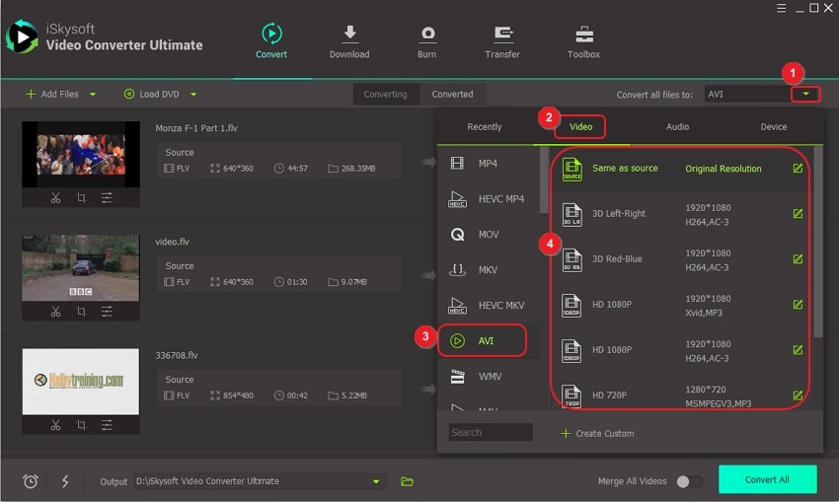Open the hamburger menu in title bar
The image size is (839, 502).
[x=781, y=8]
